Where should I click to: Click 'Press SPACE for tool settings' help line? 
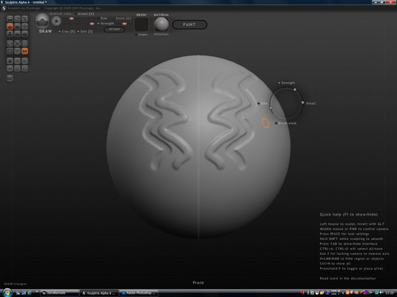[345, 234]
